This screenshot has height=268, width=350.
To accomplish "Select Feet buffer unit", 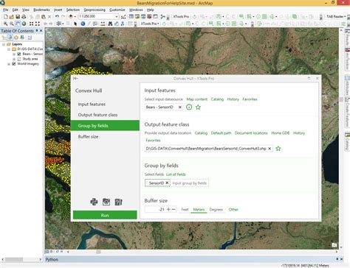I will 185,209.
